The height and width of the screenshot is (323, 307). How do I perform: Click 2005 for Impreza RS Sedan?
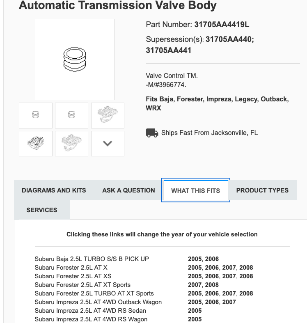tap(195, 311)
